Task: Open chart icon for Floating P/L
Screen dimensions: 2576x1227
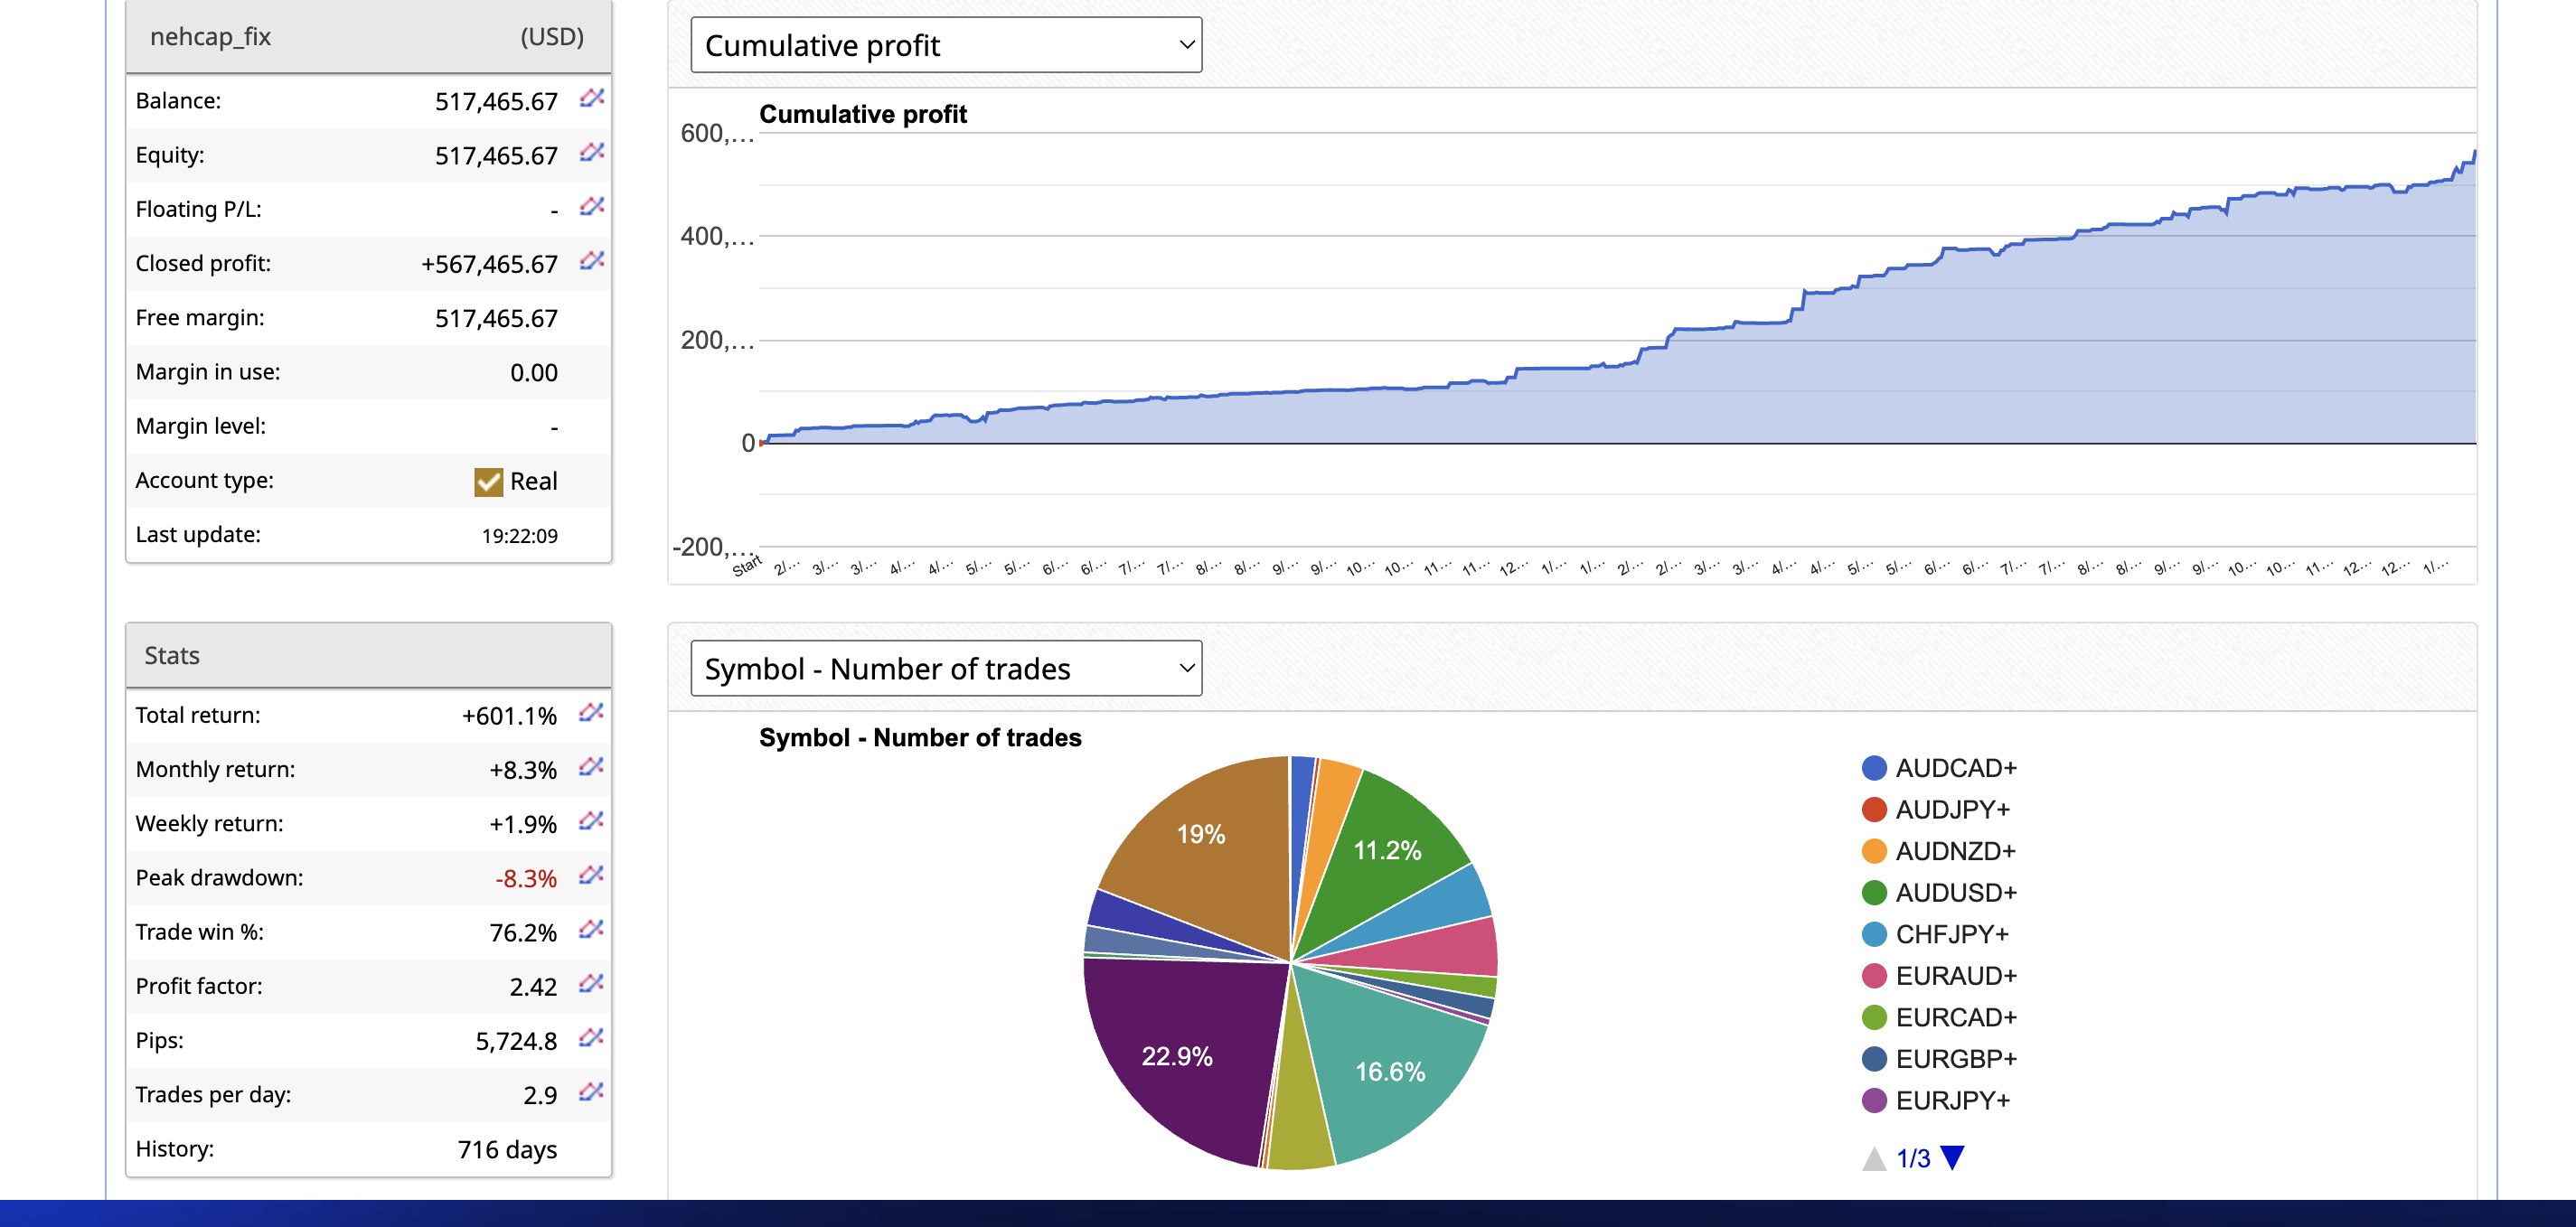Action: [x=591, y=207]
